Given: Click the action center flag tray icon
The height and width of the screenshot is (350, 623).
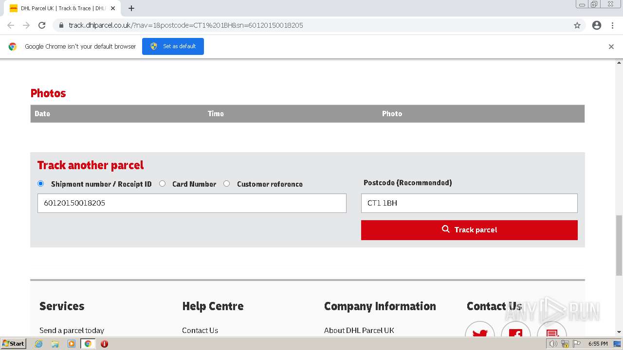Looking at the screenshot, I should click(x=577, y=344).
